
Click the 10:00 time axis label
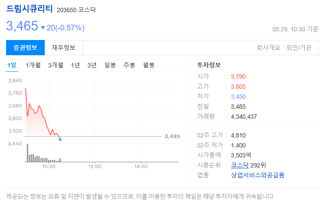coord(49,167)
